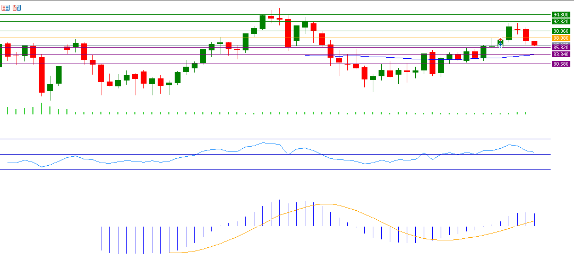Click the light blue RSI oscillator line
Viewport: 574px width, 269px height.
tap(159, 161)
